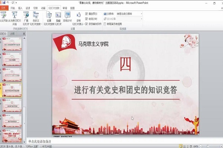Select last slide thumbnail with red title text
The image size is (223, 148).
(12, 136)
